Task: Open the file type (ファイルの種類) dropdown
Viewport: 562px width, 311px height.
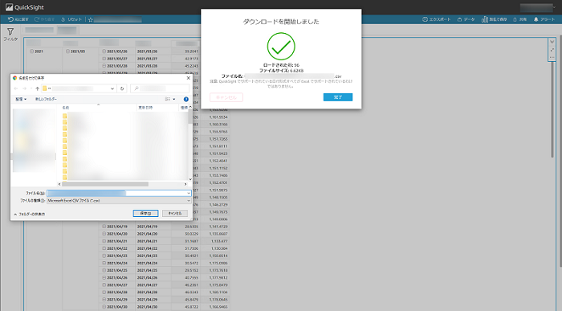Action: [x=119, y=201]
